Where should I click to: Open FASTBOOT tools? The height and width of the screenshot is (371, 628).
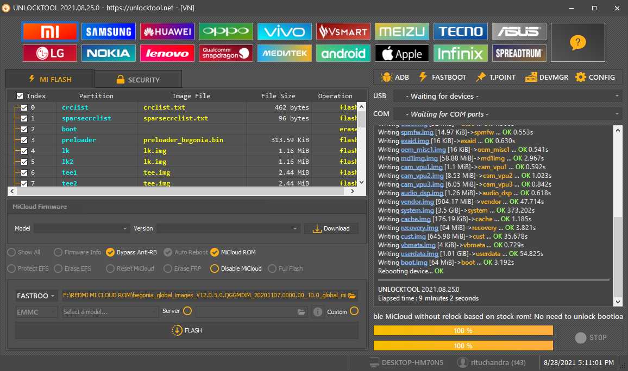pos(442,77)
